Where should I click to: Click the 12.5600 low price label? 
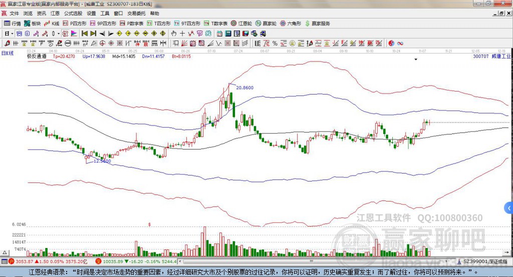pyautogui.click(x=102, y=161)
